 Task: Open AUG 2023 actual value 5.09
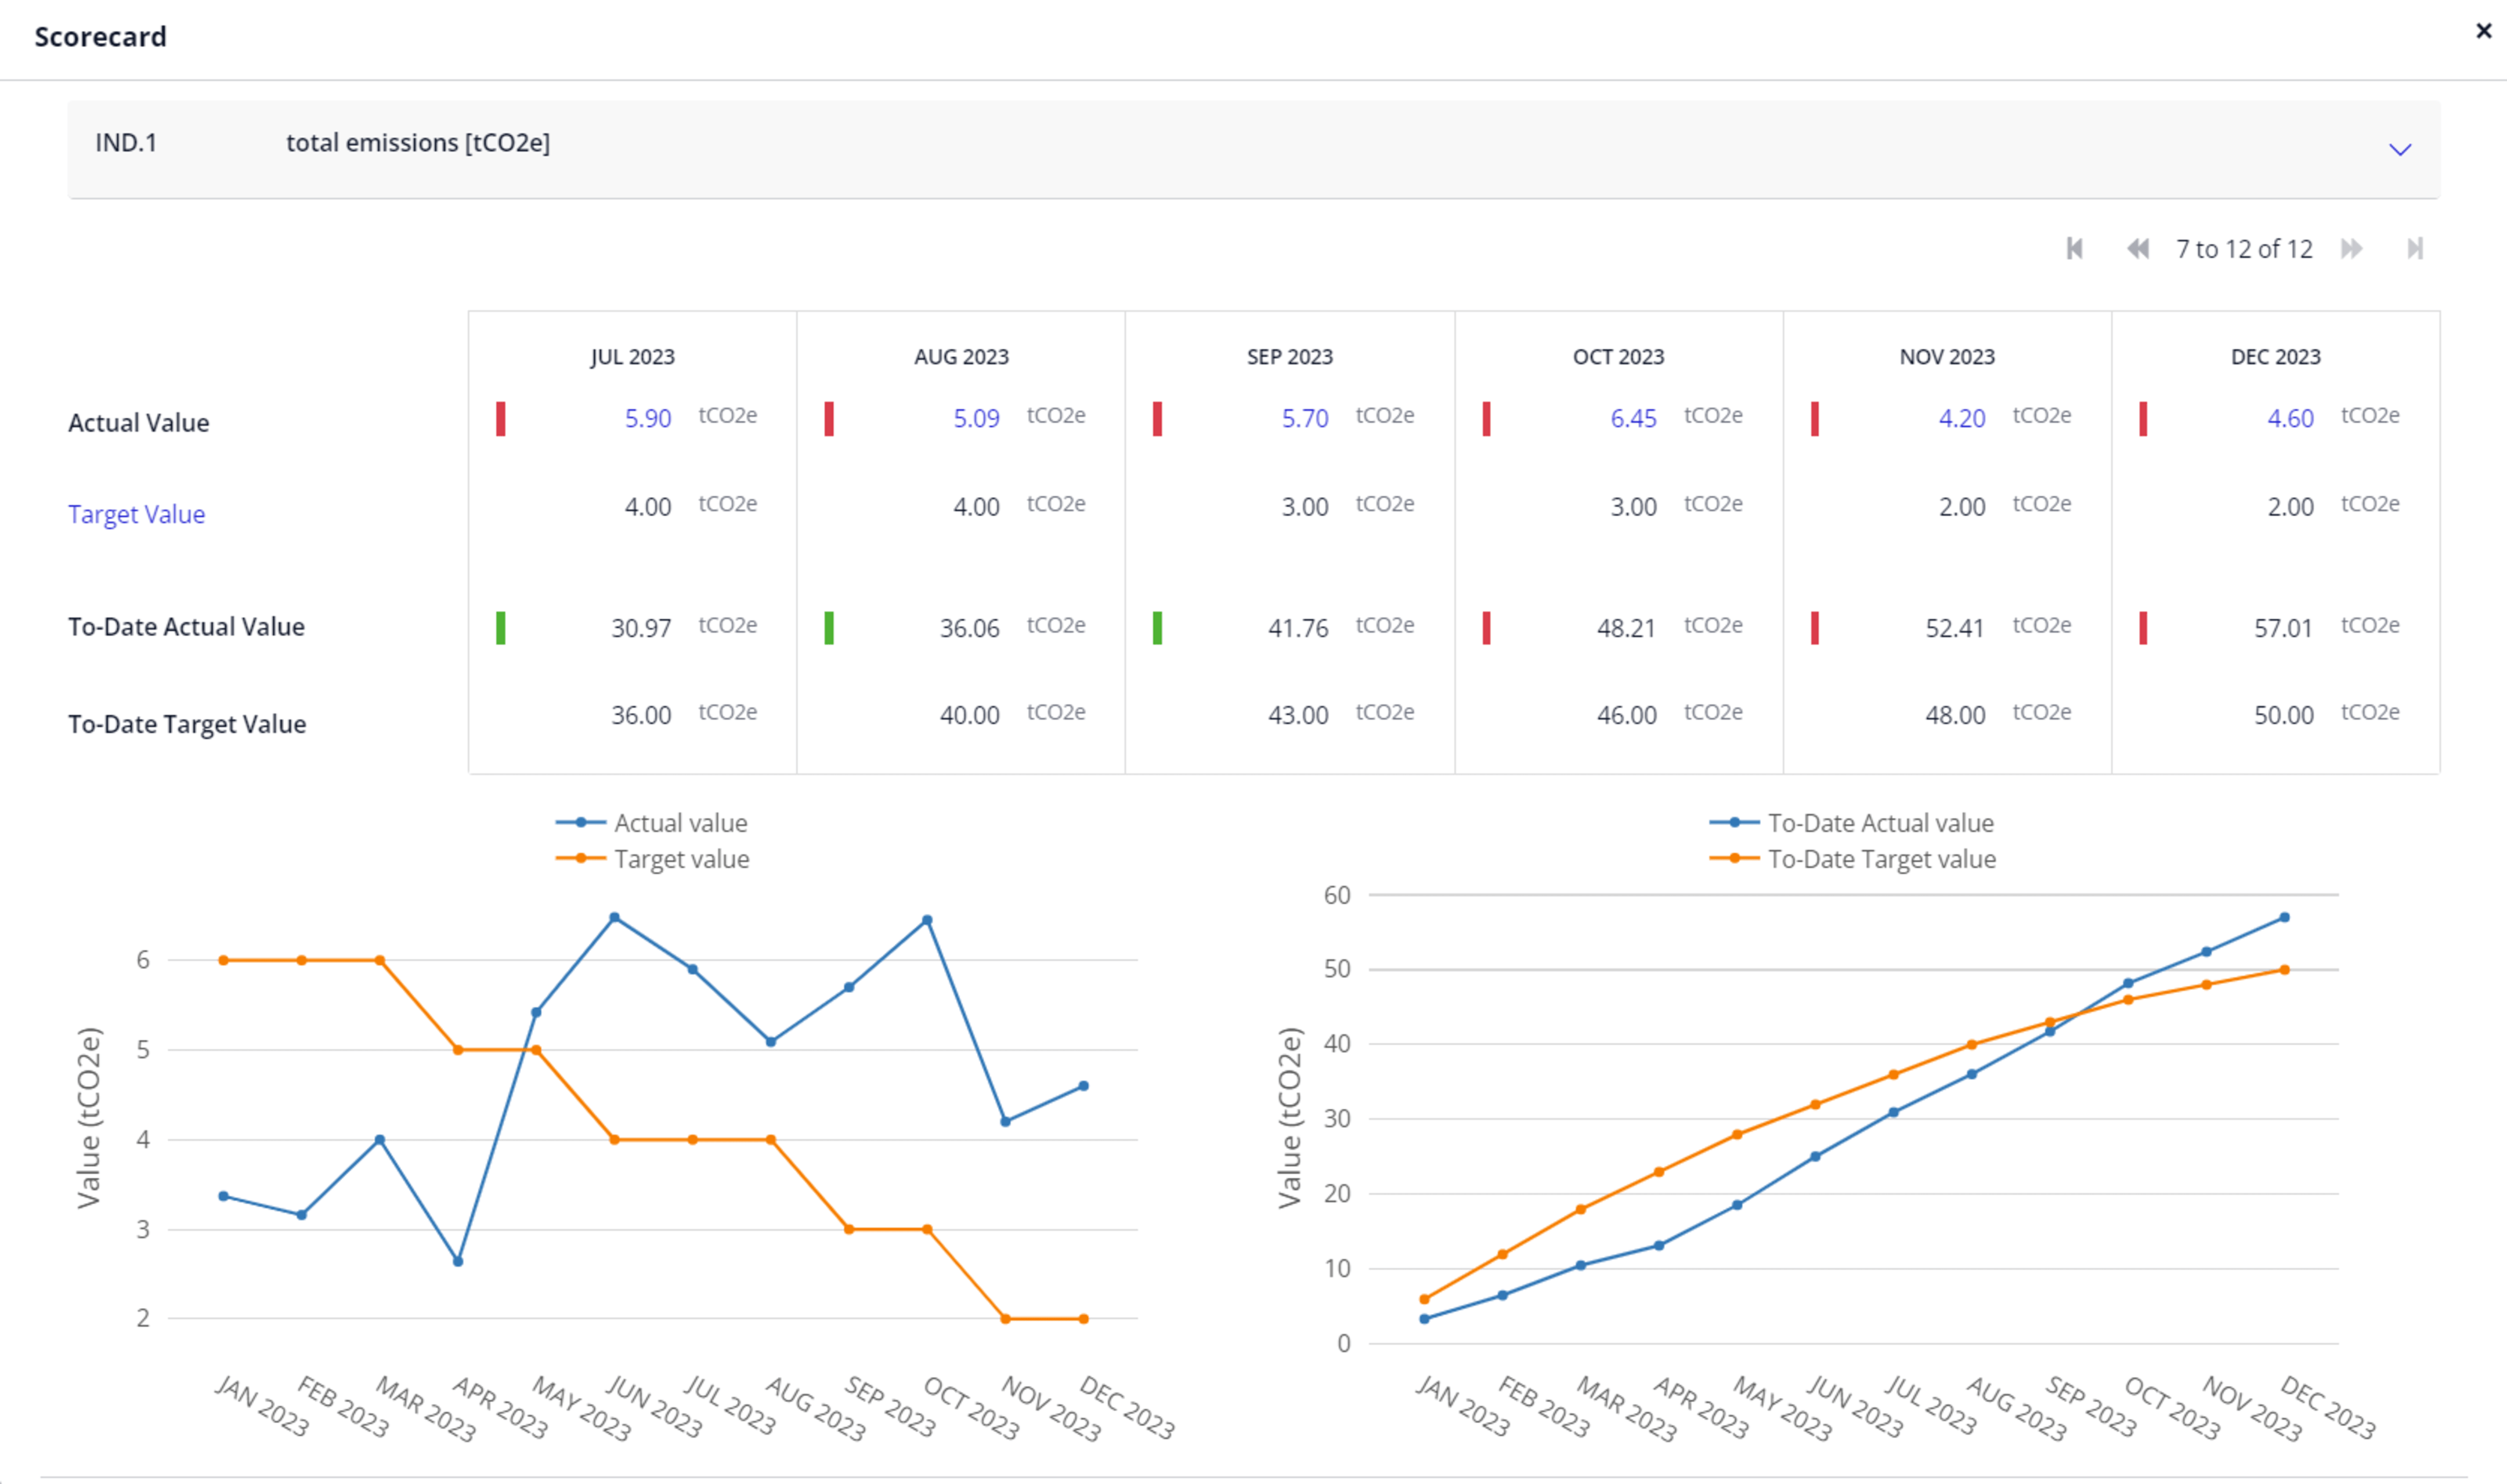pos(976,418)
